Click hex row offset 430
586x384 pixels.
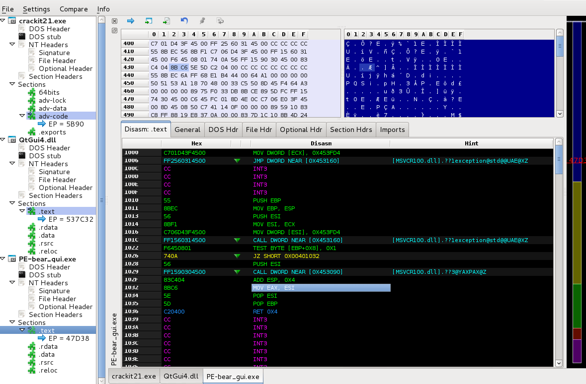pyautogui.click(x=129, y=67)
